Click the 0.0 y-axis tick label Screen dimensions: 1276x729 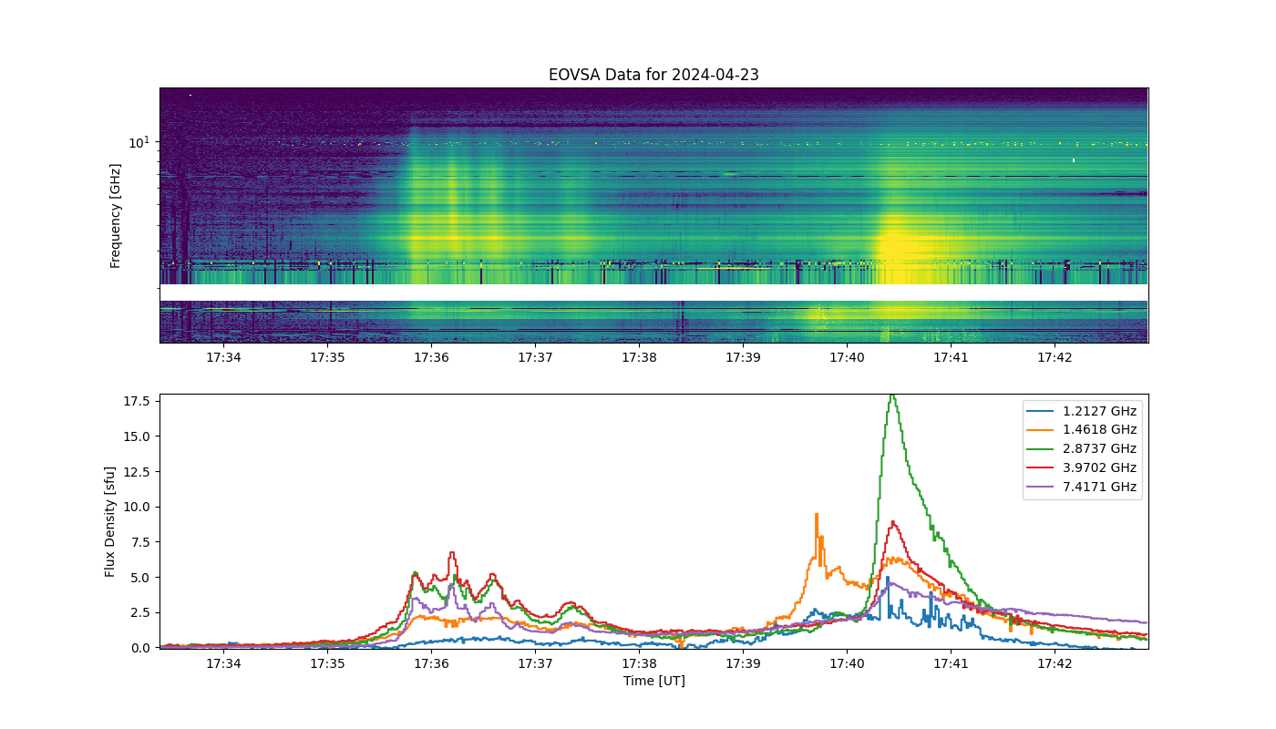(140, 648)
